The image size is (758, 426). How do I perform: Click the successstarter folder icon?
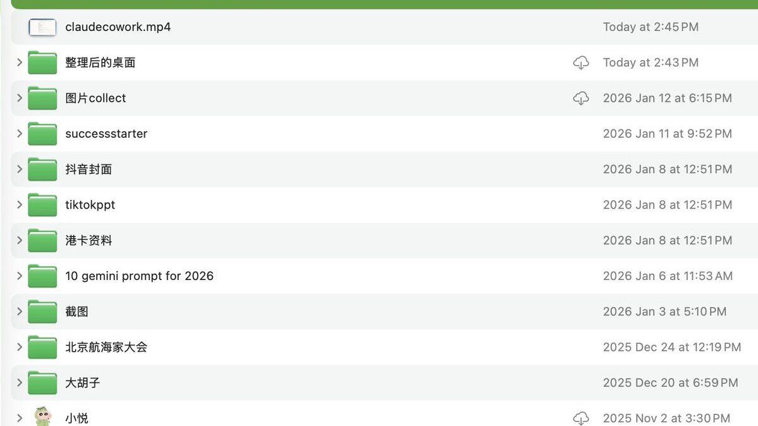click(x=42, y=134)
